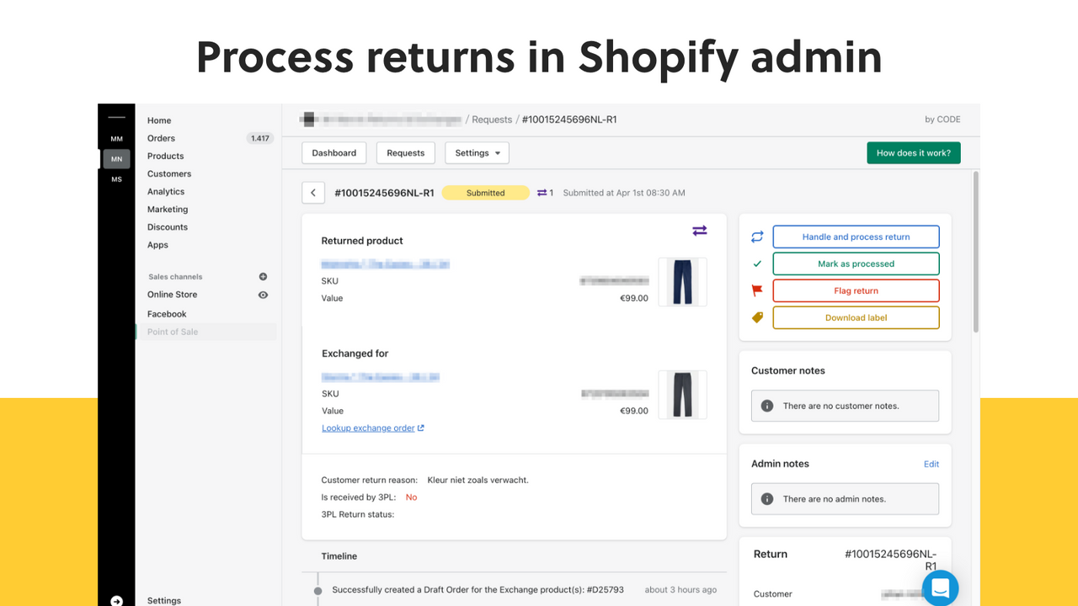Open Apps in the sidebar
This screenshot has width=1078, height=606.
157,245
